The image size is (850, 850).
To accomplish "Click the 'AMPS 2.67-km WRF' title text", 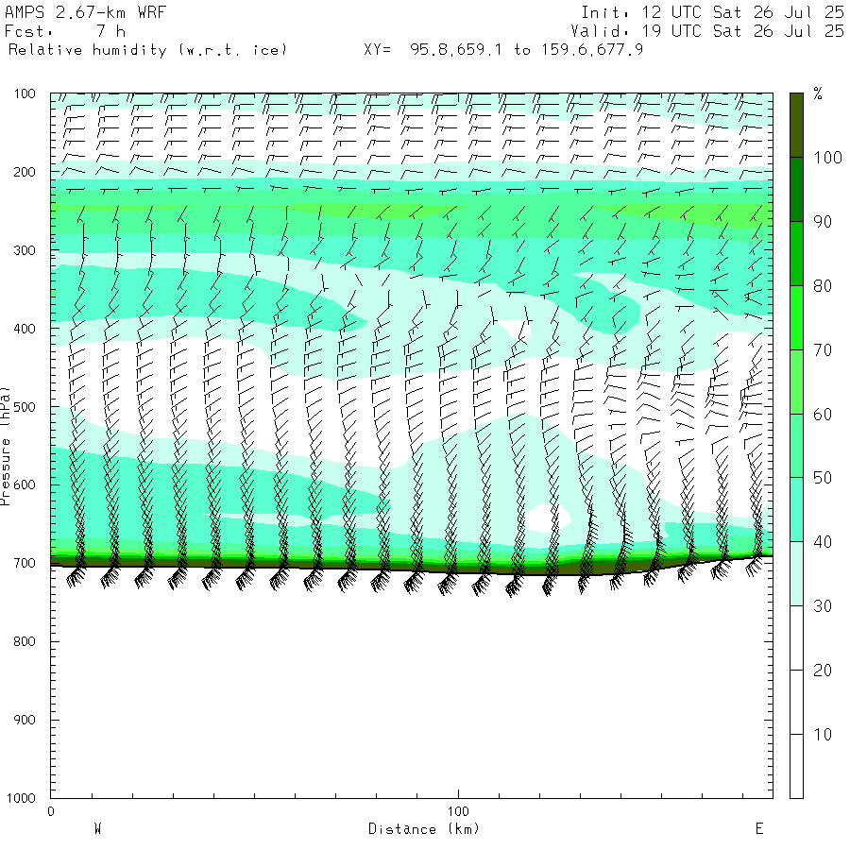I will [x=85, y=12].
